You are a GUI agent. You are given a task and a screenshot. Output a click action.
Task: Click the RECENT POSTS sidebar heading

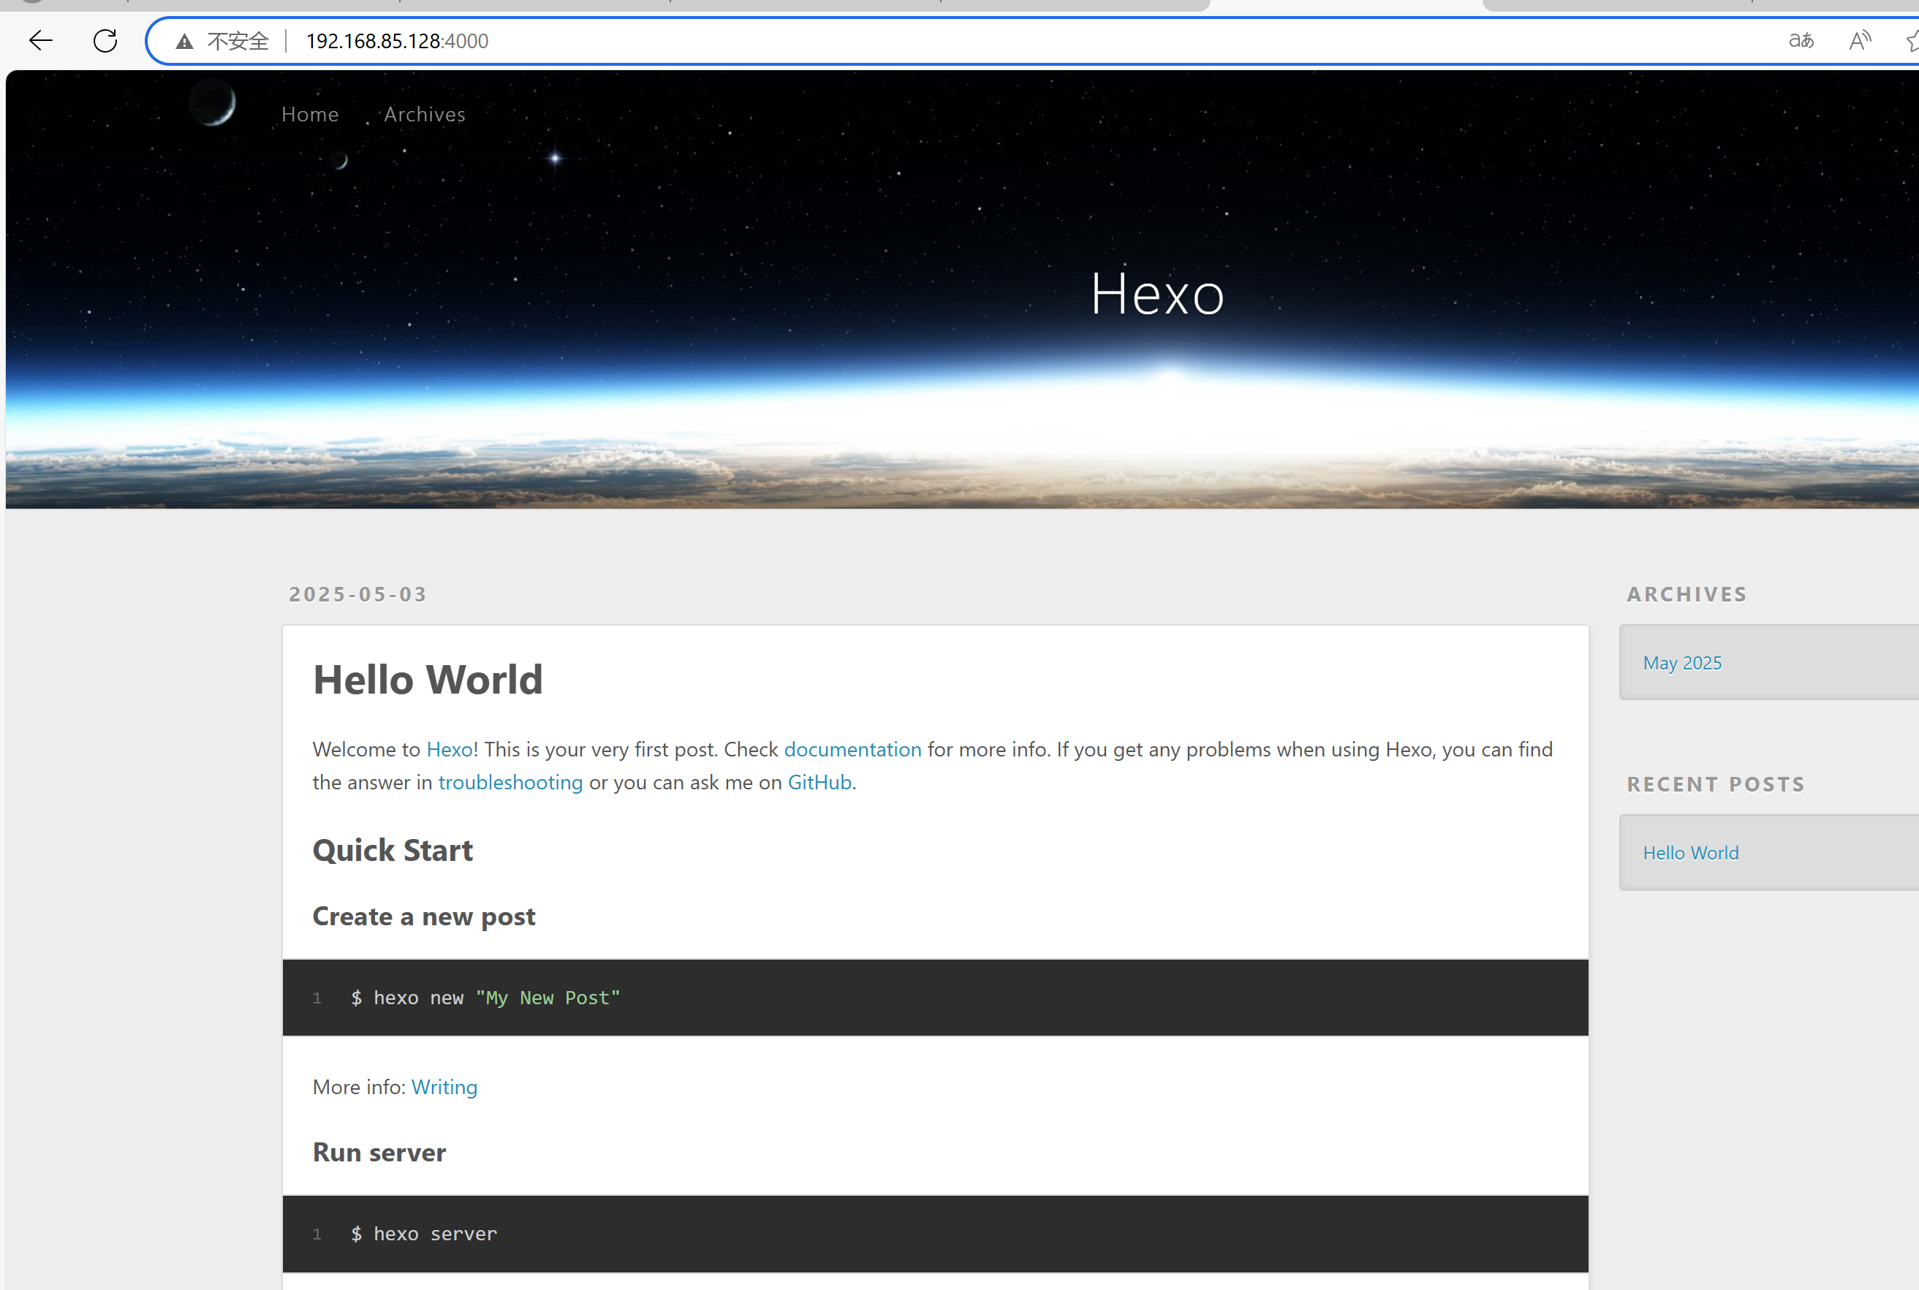[1716, 784]
